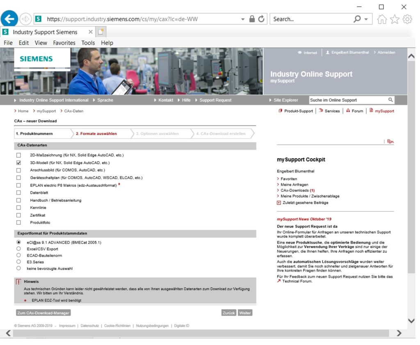Image resolution: width=420 pixels, height=345 pixels.
Task: Uncheck the 3D-Modell checkbox
Action: 18,163
